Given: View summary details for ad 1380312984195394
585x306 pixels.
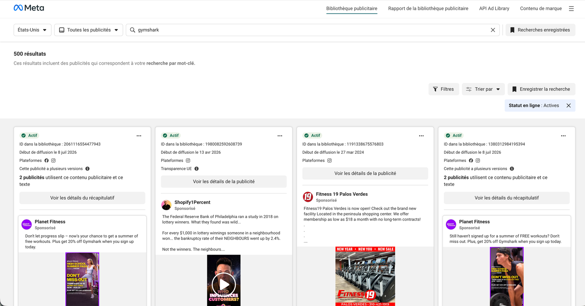Looking at the screenshot, I should (x=507, y=198).
